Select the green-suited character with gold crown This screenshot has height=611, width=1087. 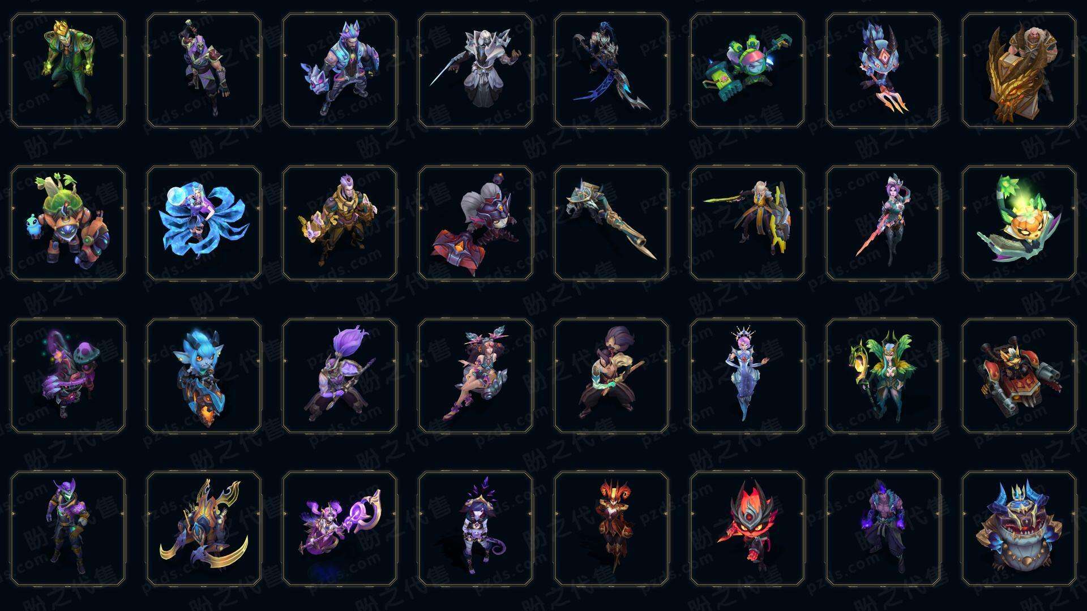click(68, 71)
